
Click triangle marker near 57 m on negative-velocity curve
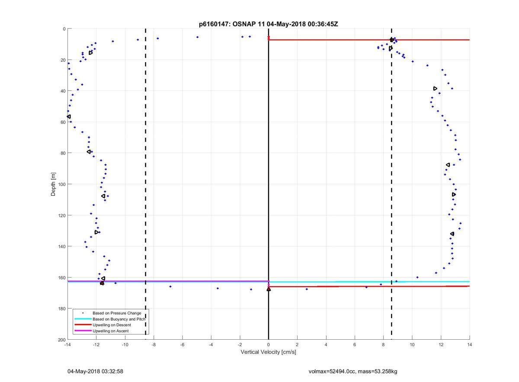[69, 117]
